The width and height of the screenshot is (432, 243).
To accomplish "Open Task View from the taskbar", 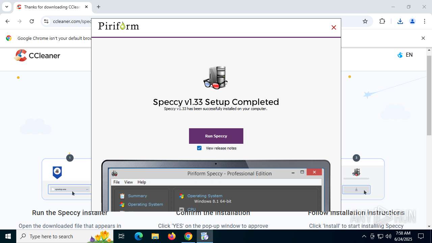I will tap(122, 236).
